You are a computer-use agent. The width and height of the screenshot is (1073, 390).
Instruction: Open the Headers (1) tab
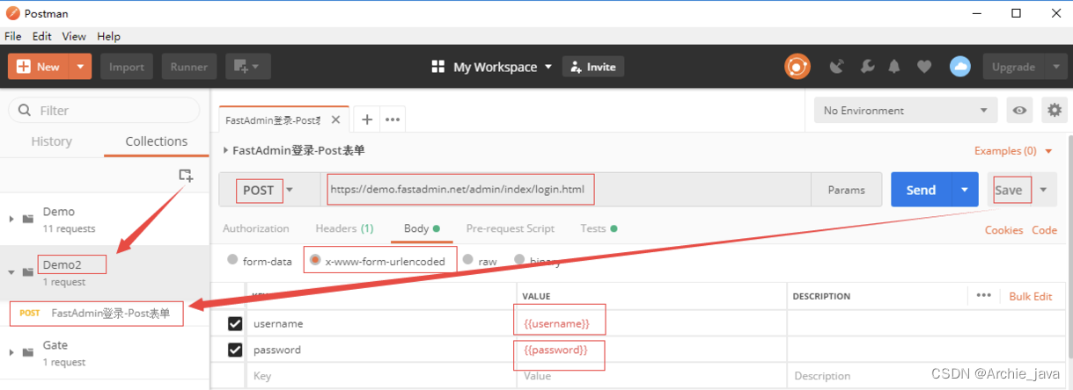click(x=344, y=228)
